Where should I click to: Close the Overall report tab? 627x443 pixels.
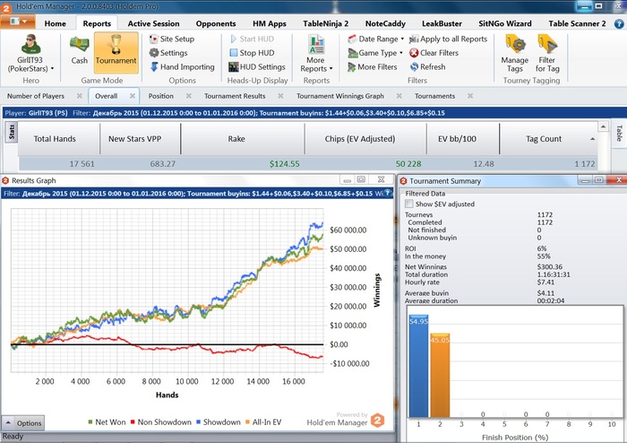point(133,96)
